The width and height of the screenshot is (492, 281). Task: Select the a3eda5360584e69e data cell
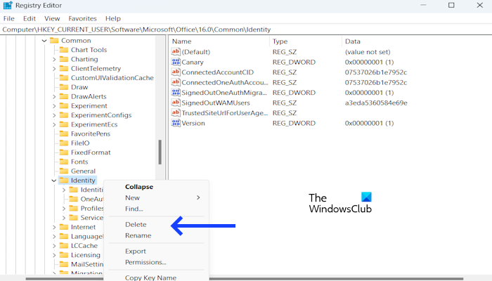point(376,103)
